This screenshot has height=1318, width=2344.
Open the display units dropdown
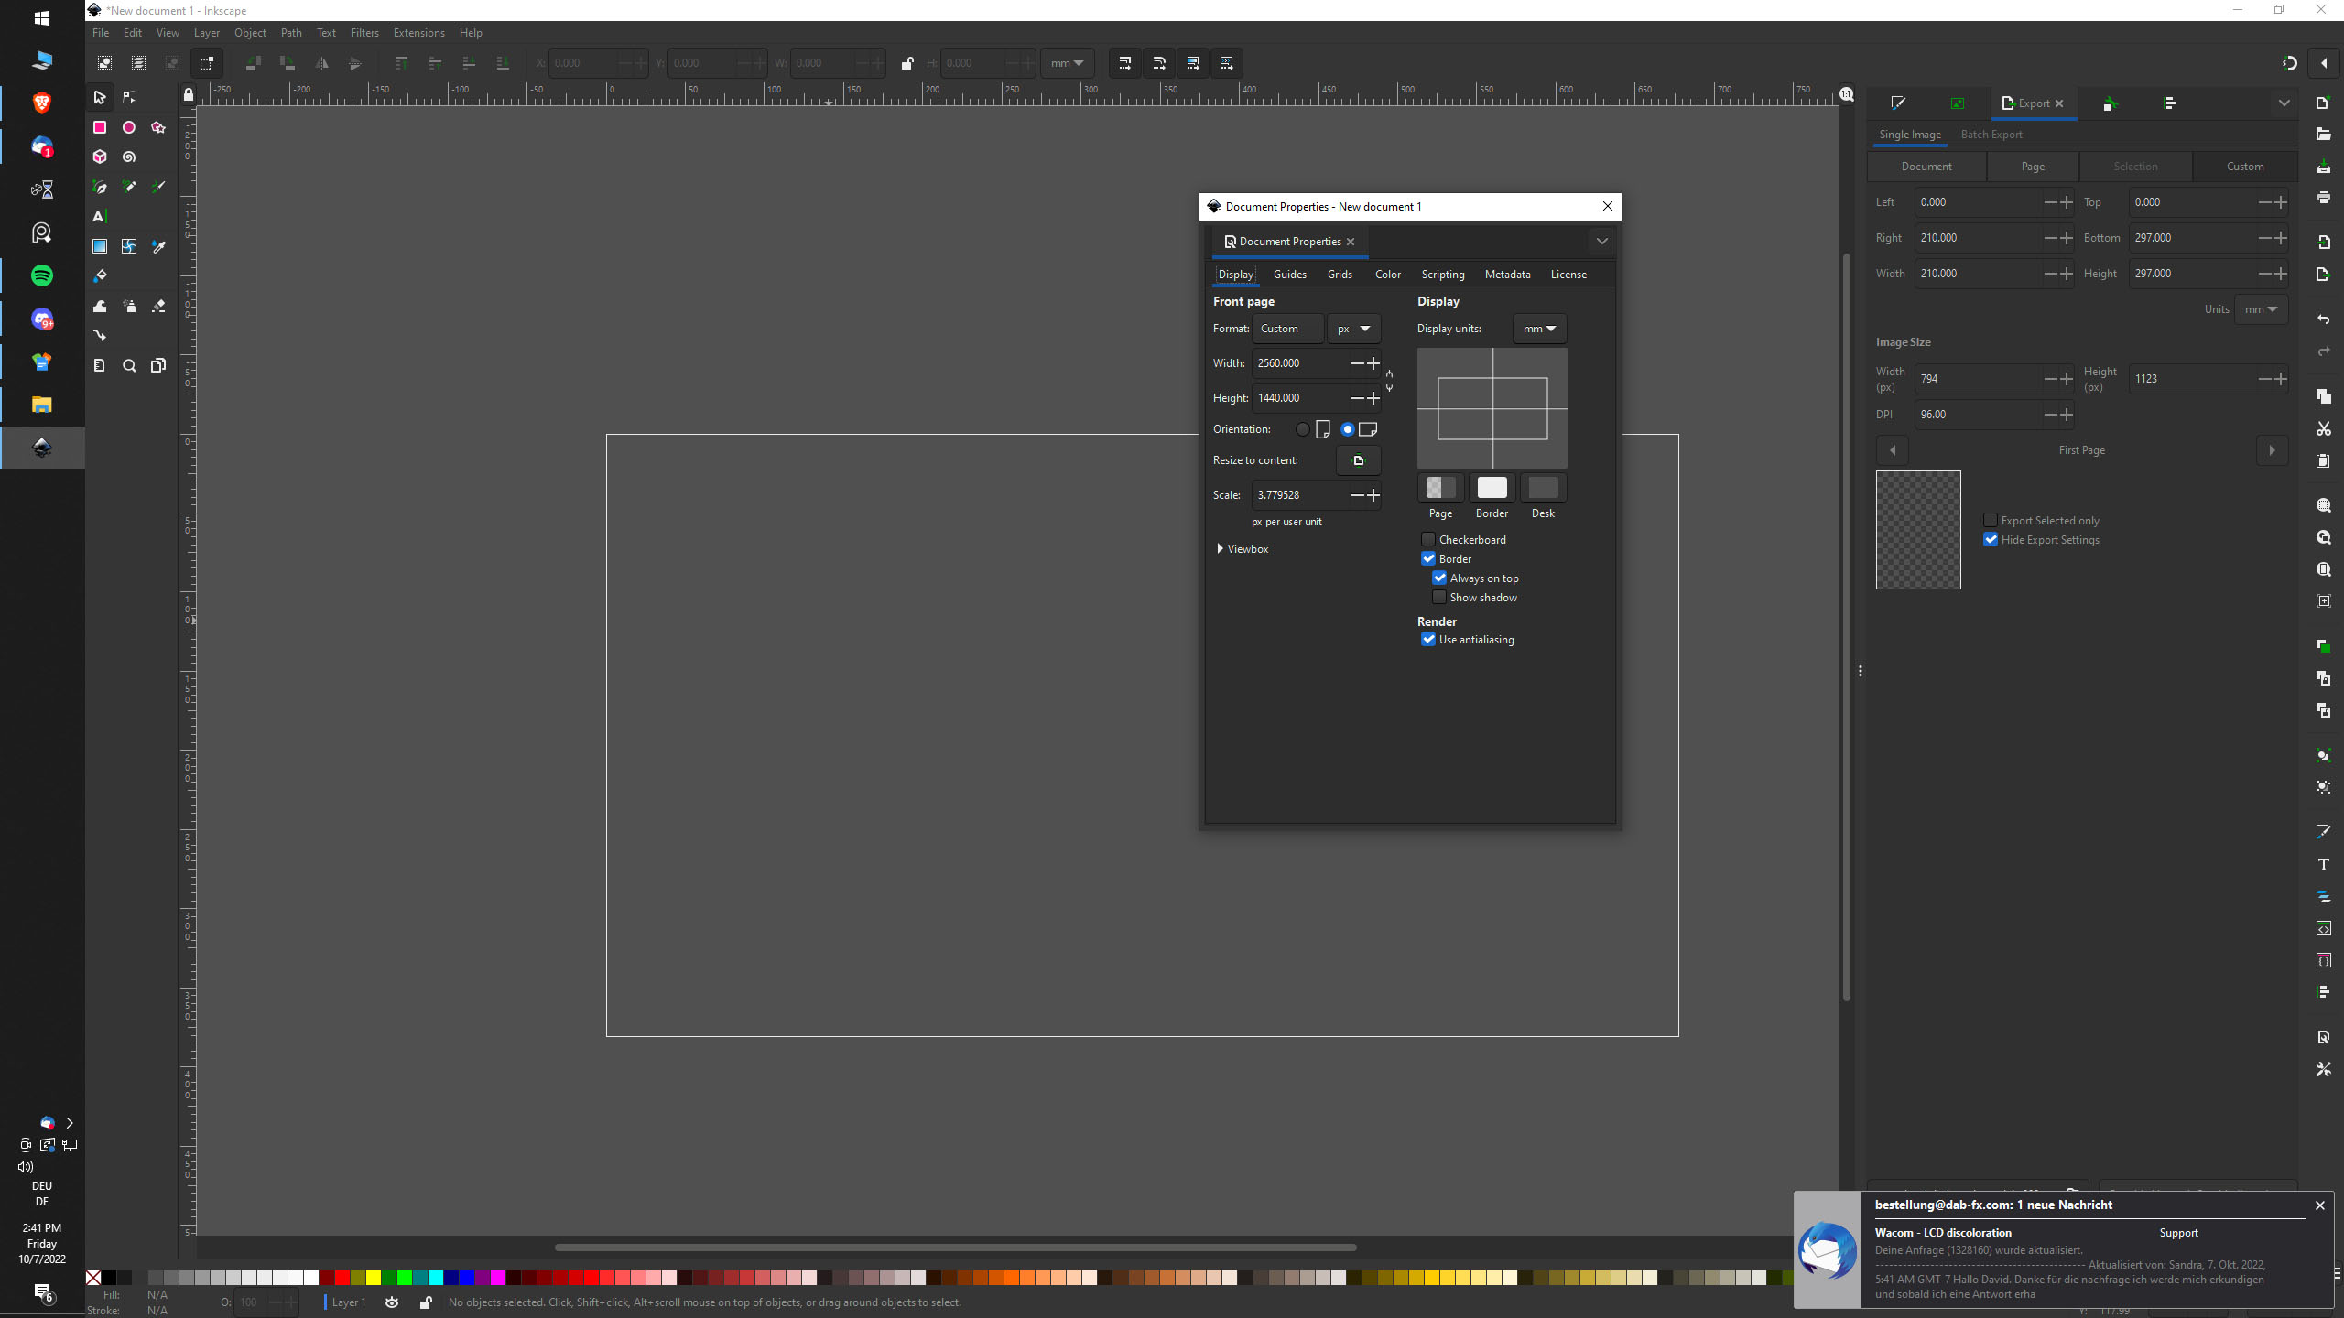(x=1537, y=328)
